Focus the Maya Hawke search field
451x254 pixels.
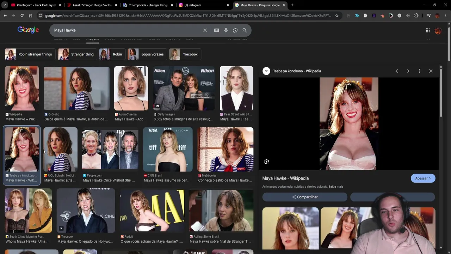127,30
